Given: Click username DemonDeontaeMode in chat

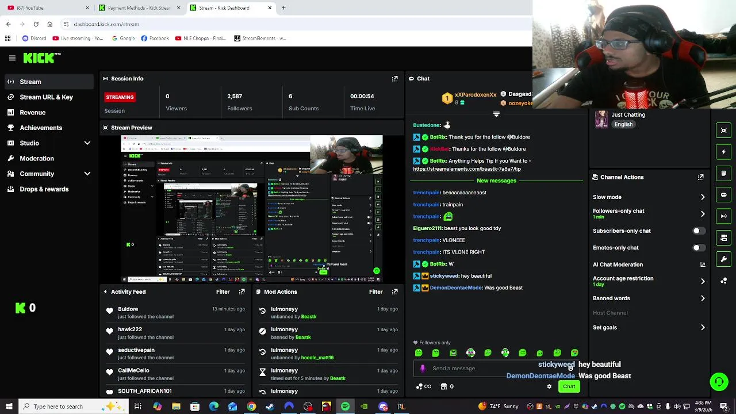Looking at the screenshot, I should click(x=455, y=287).
